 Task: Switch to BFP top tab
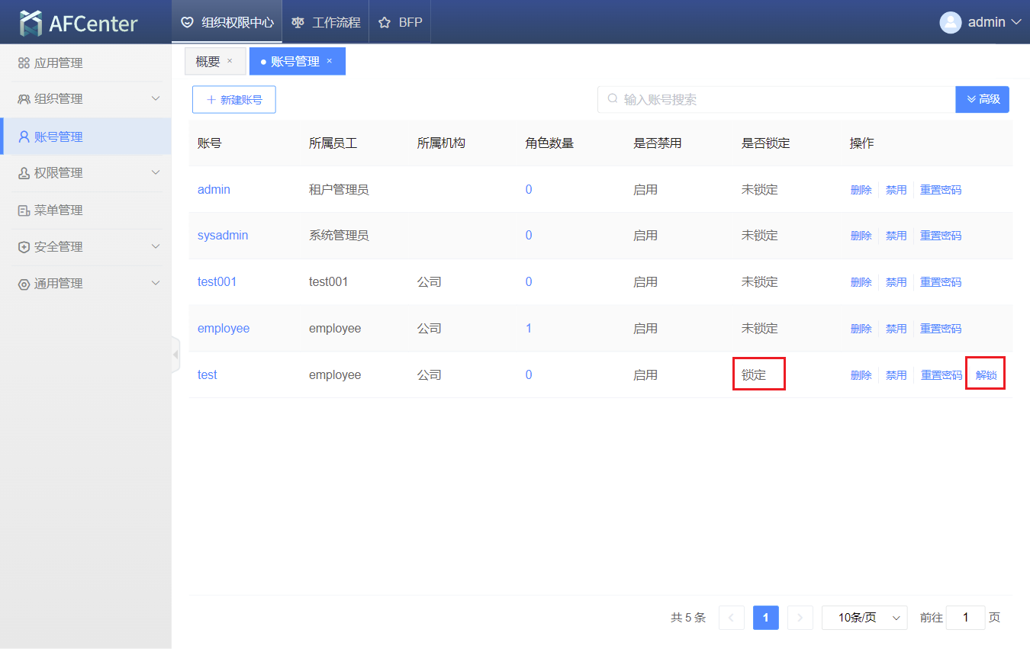point(401,22)
